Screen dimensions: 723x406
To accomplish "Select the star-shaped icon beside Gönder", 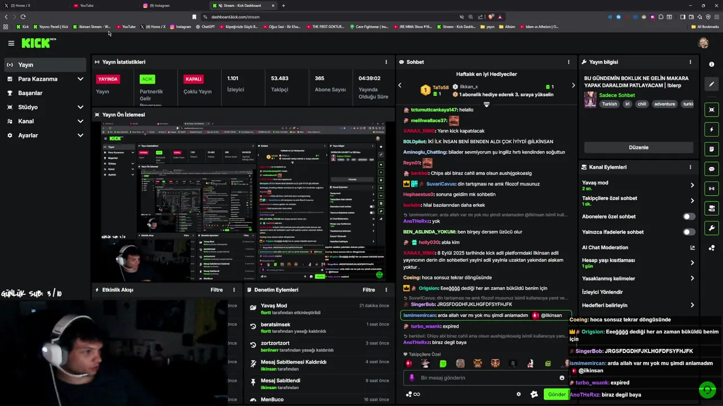I will click(534, 394).
